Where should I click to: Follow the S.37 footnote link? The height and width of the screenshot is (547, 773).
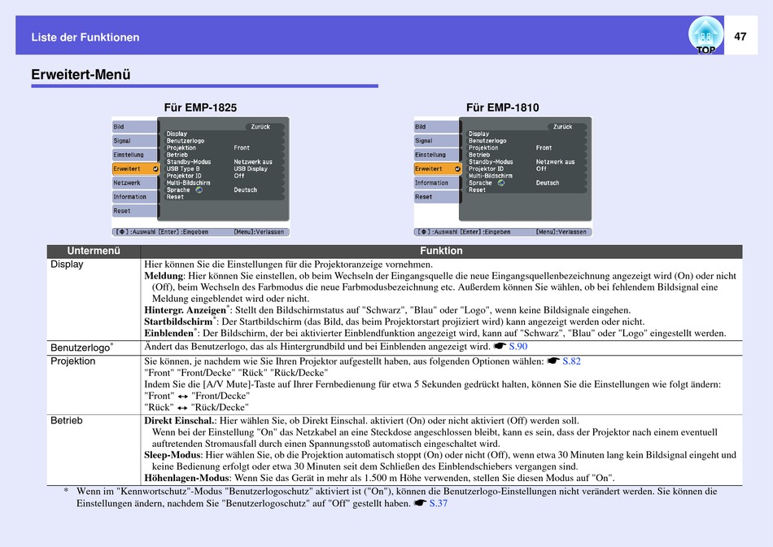click(439, 503)
